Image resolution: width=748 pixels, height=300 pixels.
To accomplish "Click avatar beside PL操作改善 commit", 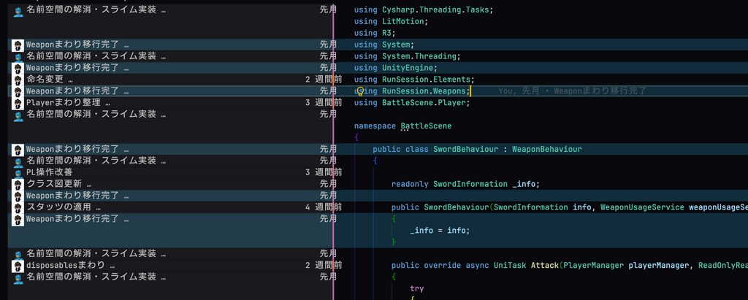I will [18, 172].
